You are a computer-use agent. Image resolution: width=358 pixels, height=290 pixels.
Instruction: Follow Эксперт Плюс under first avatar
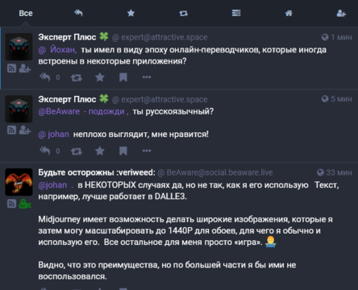(25, 68)
